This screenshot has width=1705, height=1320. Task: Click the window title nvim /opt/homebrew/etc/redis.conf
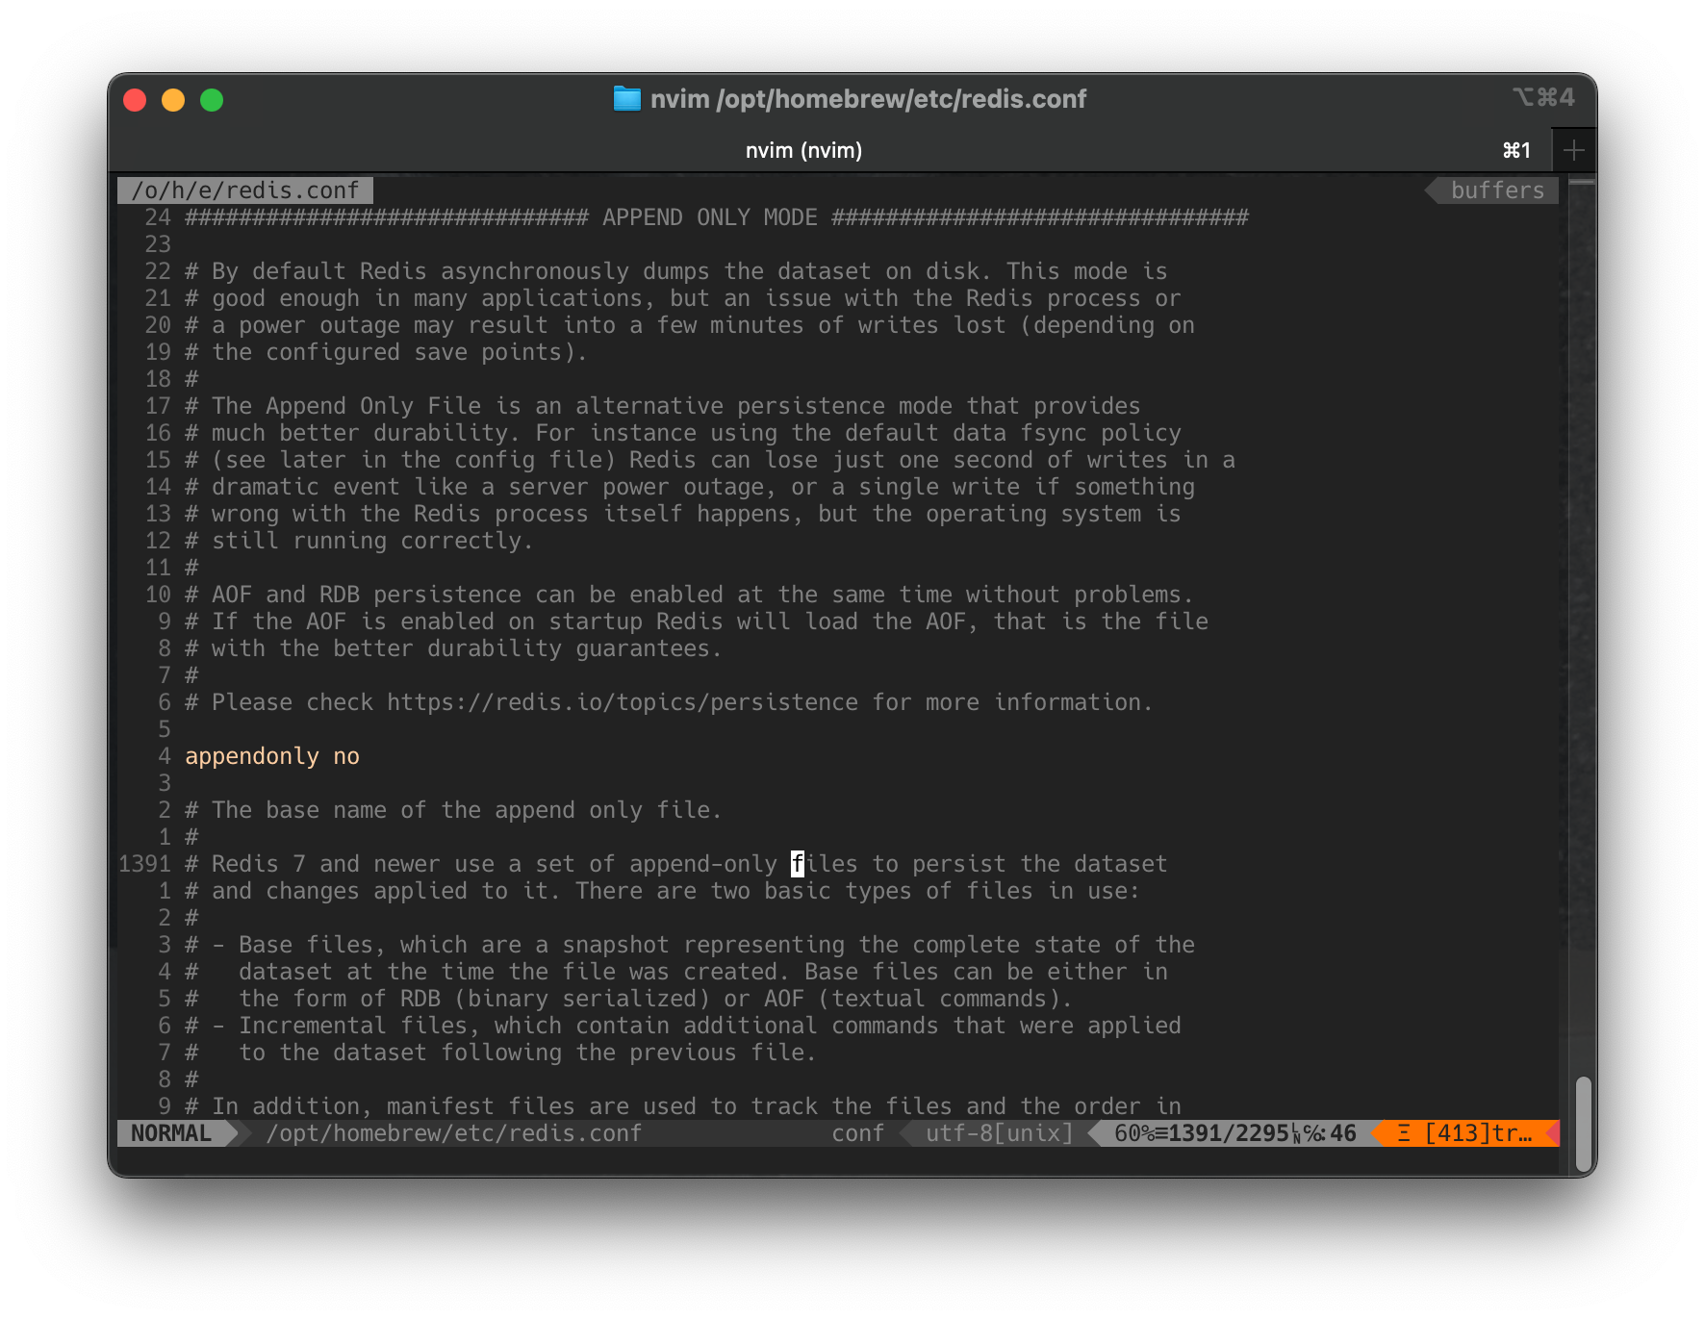point(868,99)
